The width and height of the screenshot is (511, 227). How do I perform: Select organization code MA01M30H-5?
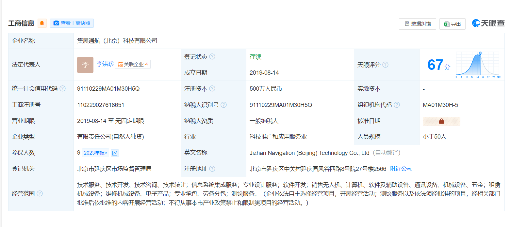tap(440, 105)
